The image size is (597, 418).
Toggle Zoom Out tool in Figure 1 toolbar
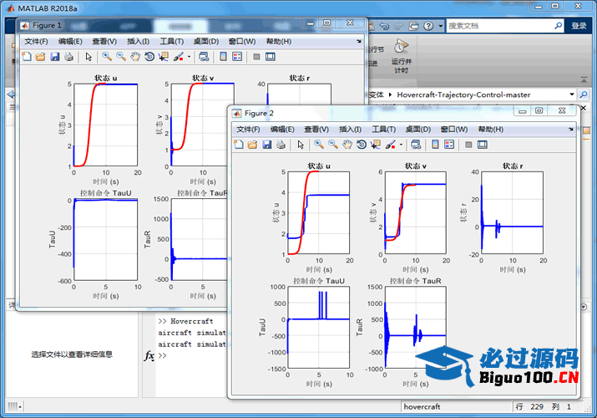pos(121,57)
